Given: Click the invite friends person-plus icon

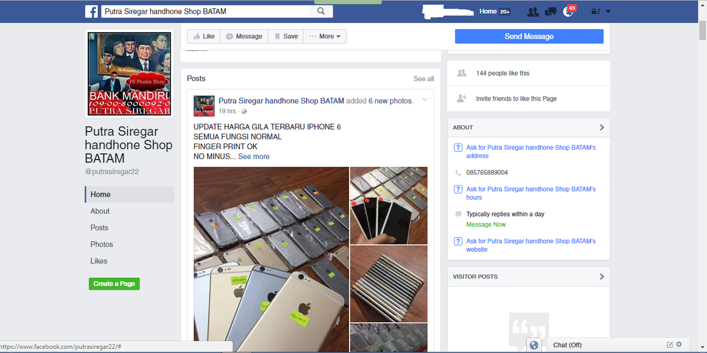Looking at the screenshot, I should pyautogui.click(x=462, y=98).
